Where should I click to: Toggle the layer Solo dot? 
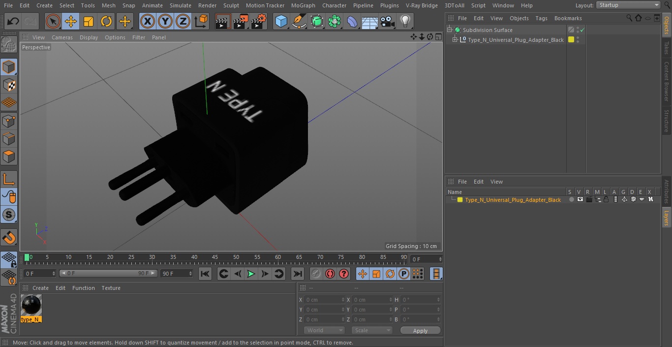click(572, 200)
